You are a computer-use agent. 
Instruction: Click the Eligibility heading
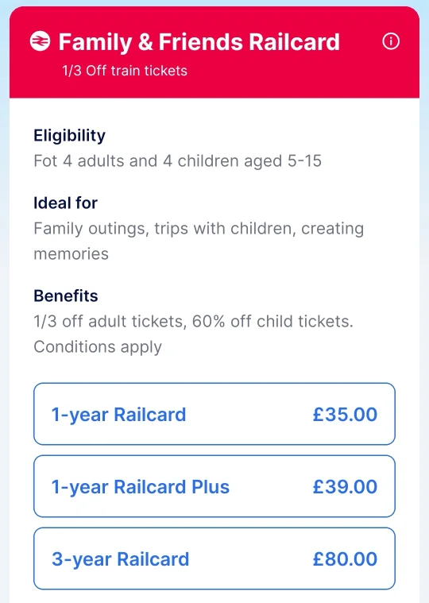click(x=69, y=136)
